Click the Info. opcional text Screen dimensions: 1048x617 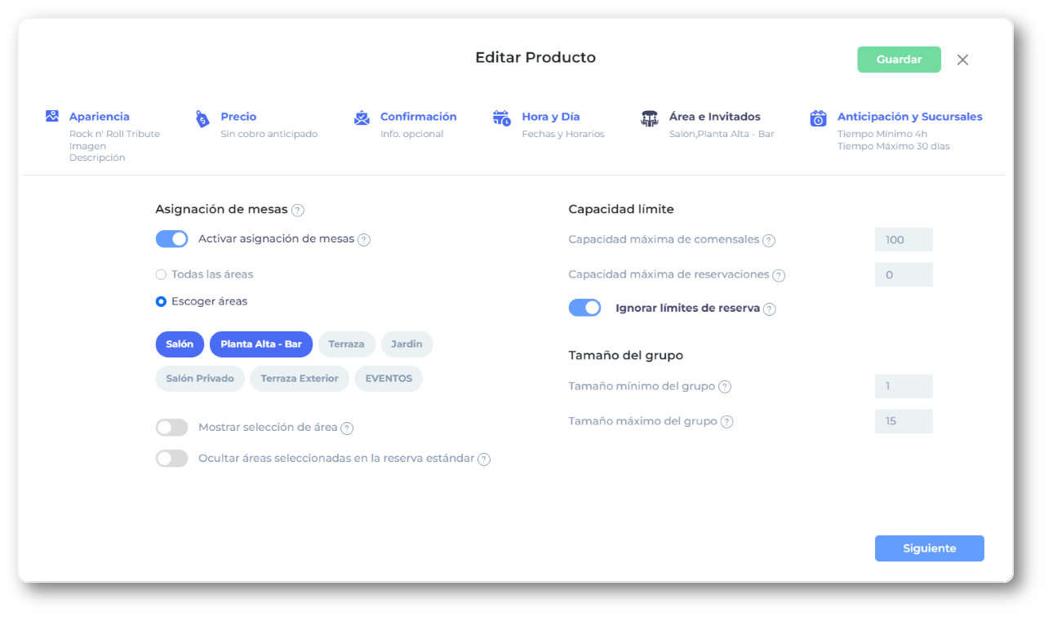click(412, 134)
